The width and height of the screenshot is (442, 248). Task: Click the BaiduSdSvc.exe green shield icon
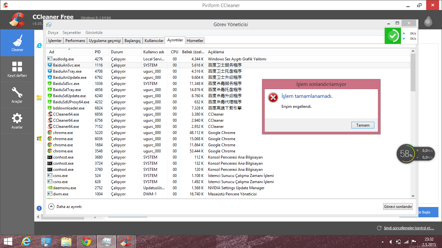pyautogui.click(x=50, y=84)
